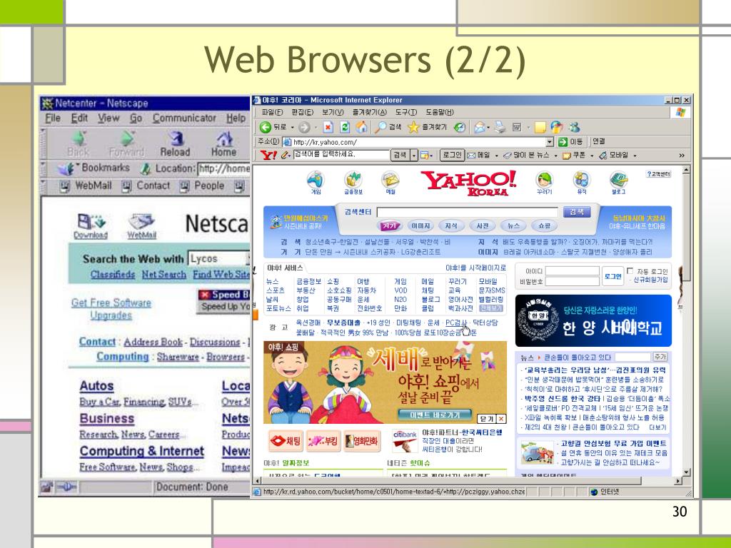Click in the Yahoo 검색센터 search input field
The image size is (731, 548).
point(467,213)
